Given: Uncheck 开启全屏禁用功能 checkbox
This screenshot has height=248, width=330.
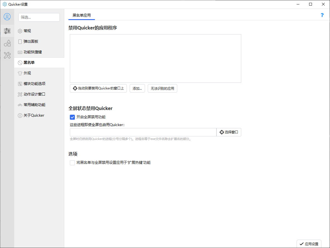Looking at the screenshot, I should tap(72, 117).
